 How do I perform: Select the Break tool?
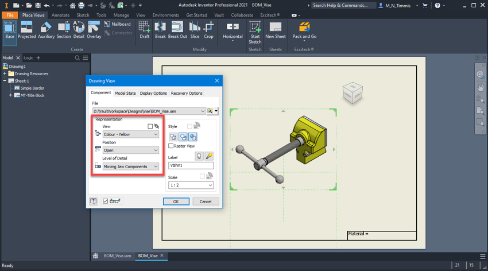tap(160, 30)
